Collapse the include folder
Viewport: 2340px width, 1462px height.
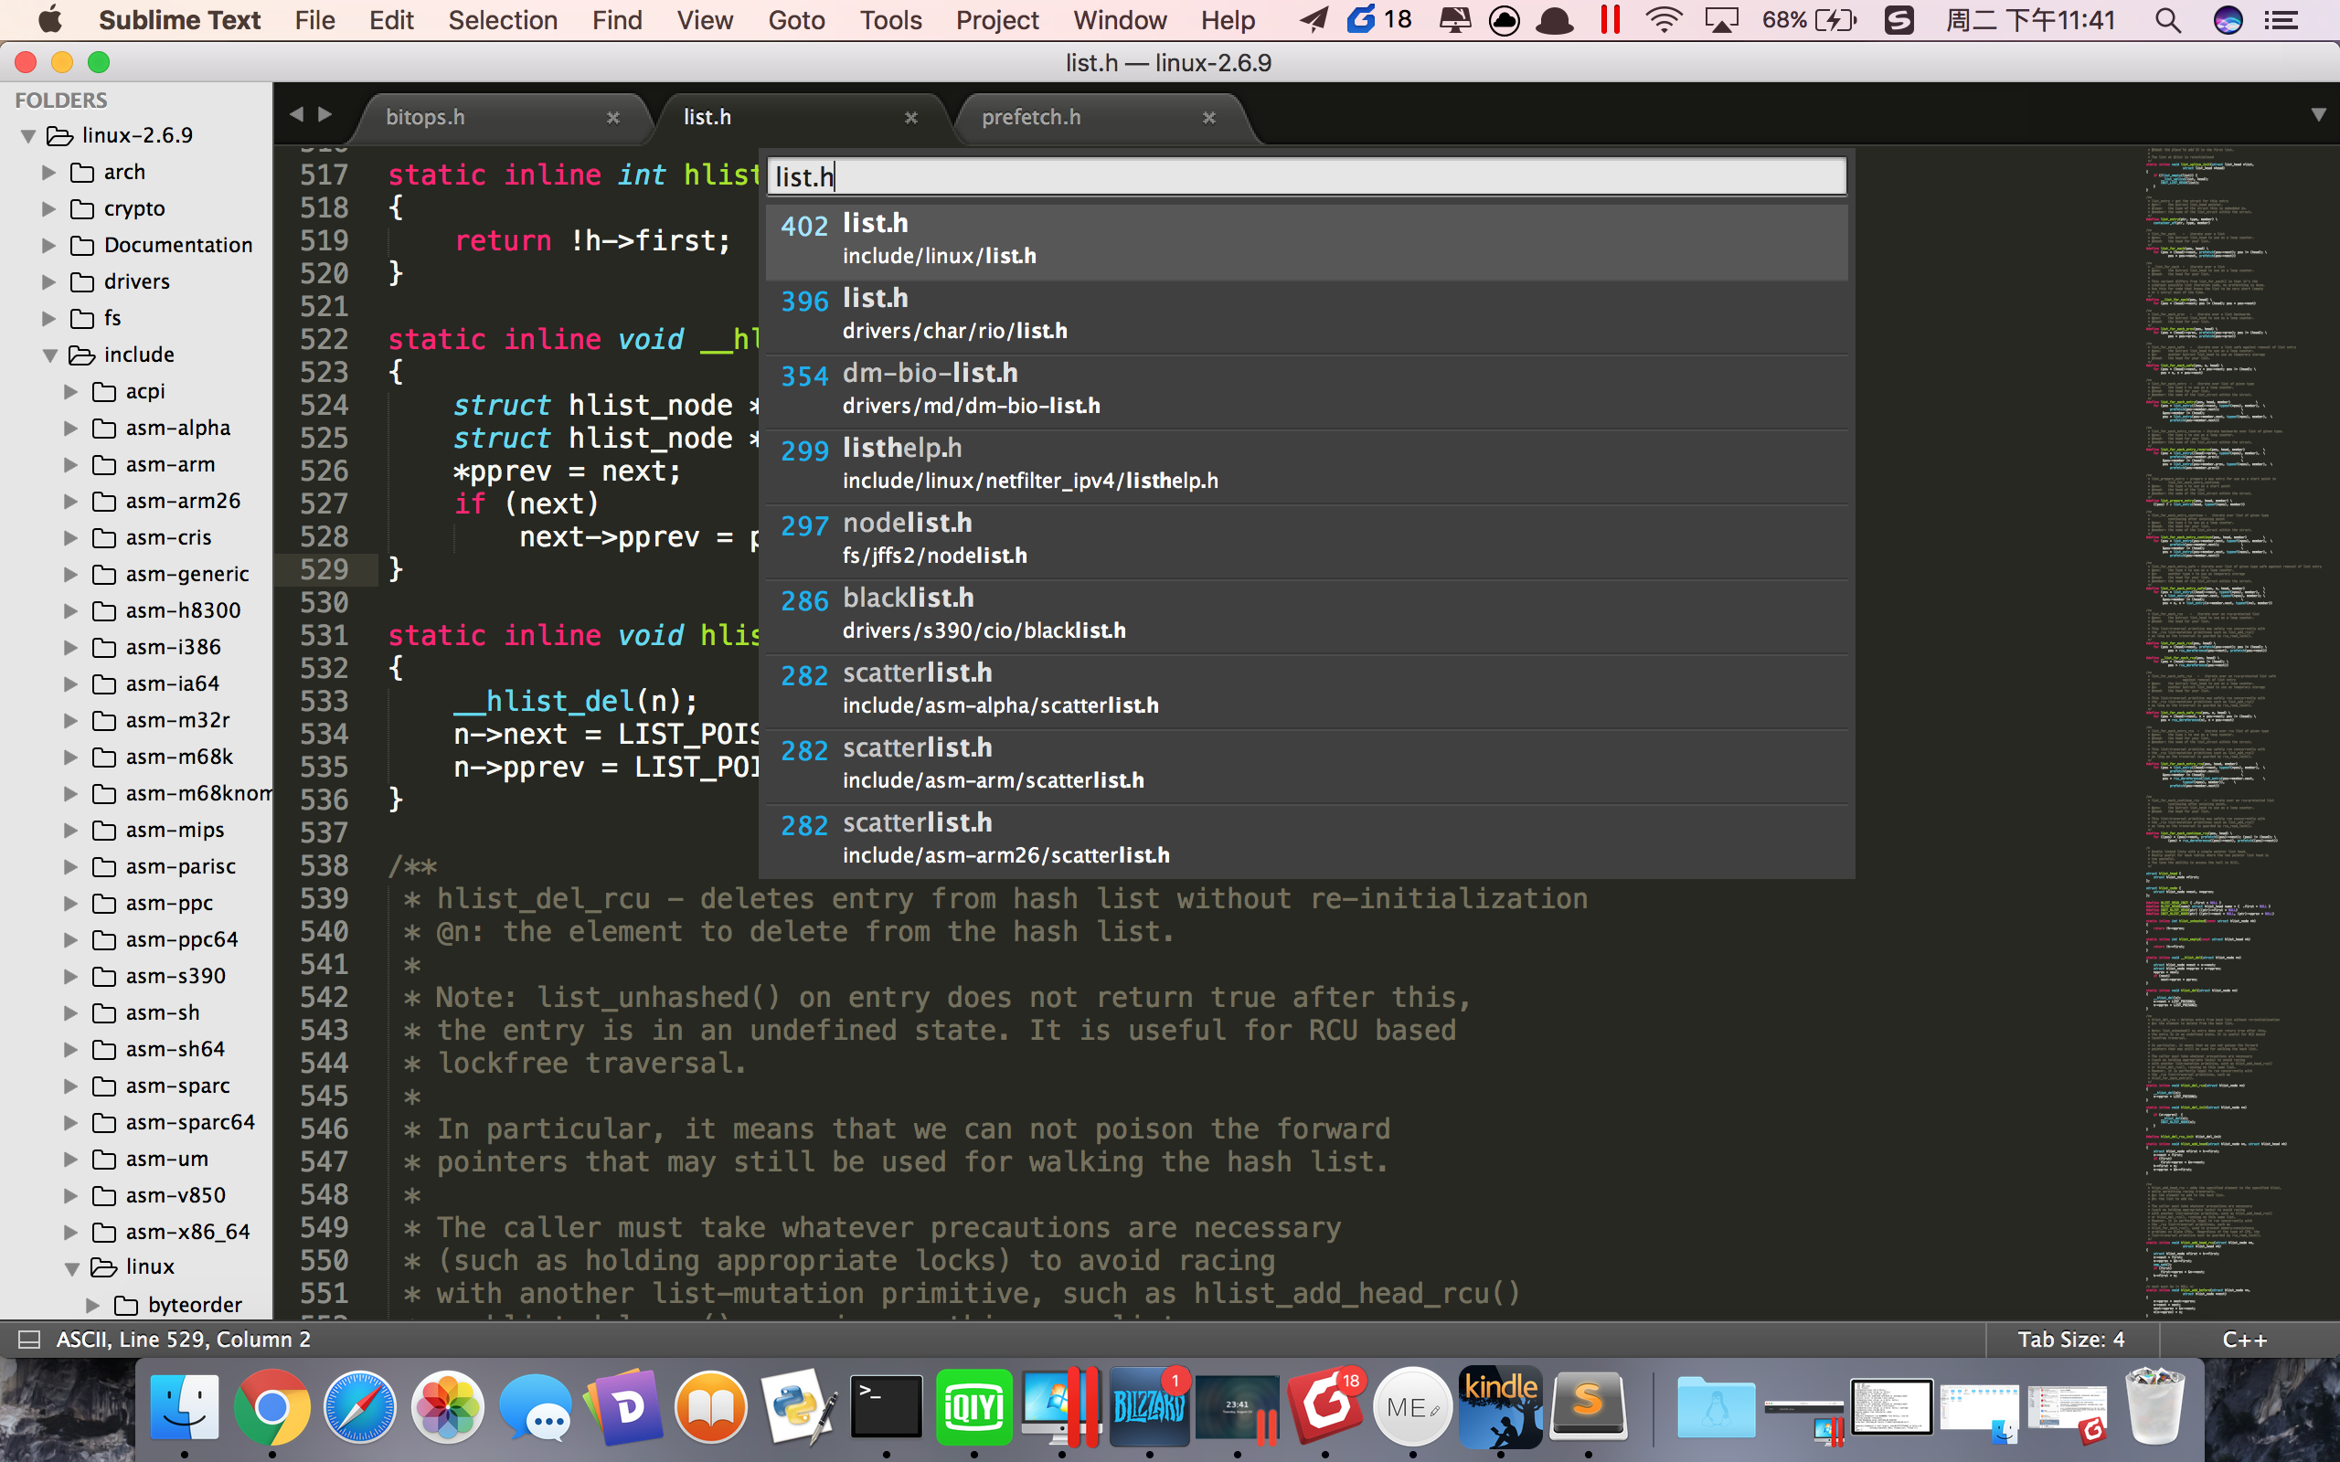50,355
